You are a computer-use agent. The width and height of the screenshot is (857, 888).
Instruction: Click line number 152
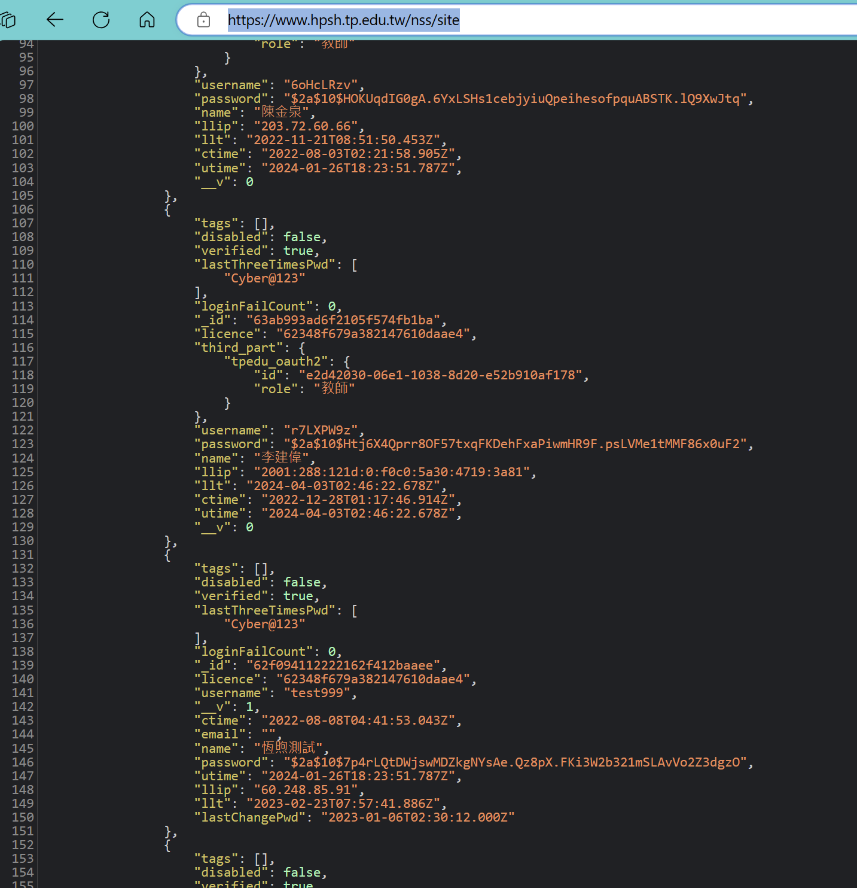point(23,845)
